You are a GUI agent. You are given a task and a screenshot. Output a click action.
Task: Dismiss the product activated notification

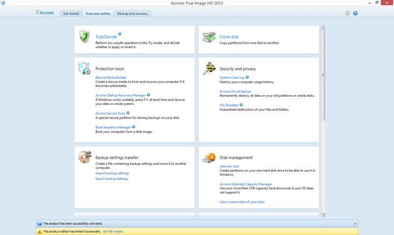tap(355, 224)
